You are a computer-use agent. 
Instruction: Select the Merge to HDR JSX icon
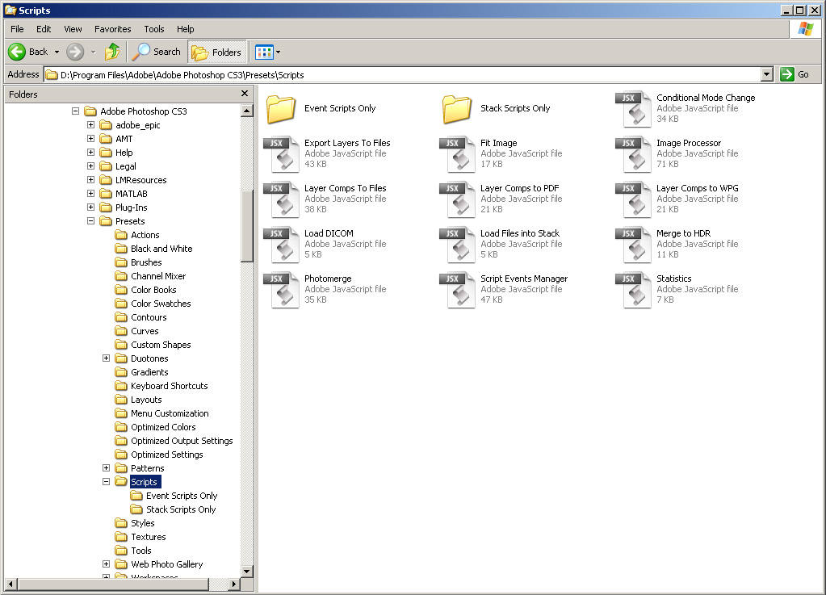[634, 245]
